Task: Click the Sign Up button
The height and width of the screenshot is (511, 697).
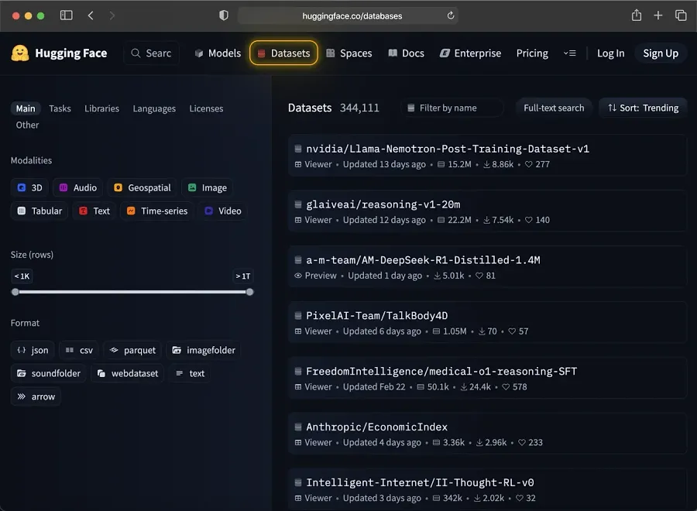Action: [661, 53]
